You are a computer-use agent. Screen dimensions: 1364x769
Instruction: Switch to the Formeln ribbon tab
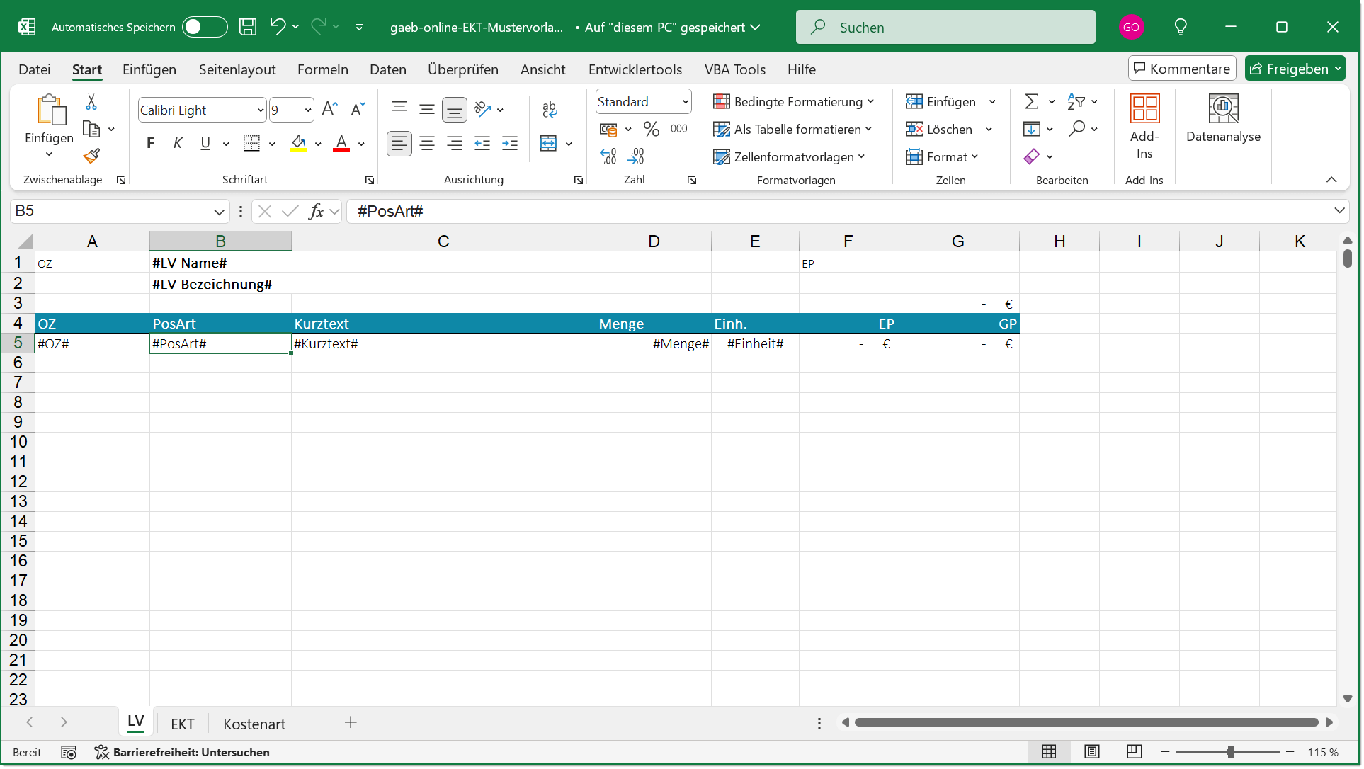323,69
